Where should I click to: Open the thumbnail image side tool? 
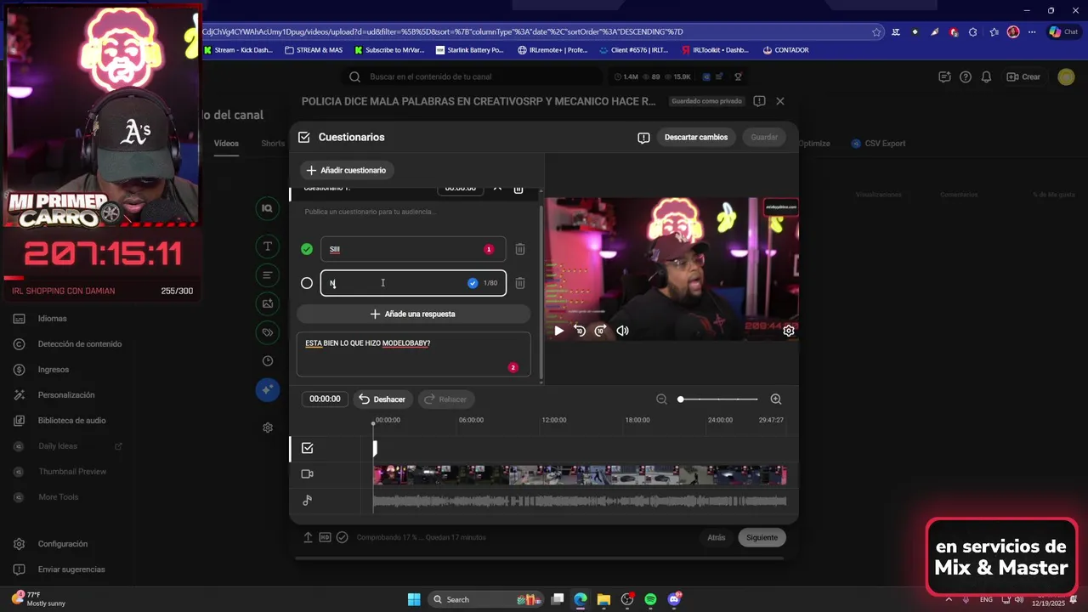(x=267, y=303)
